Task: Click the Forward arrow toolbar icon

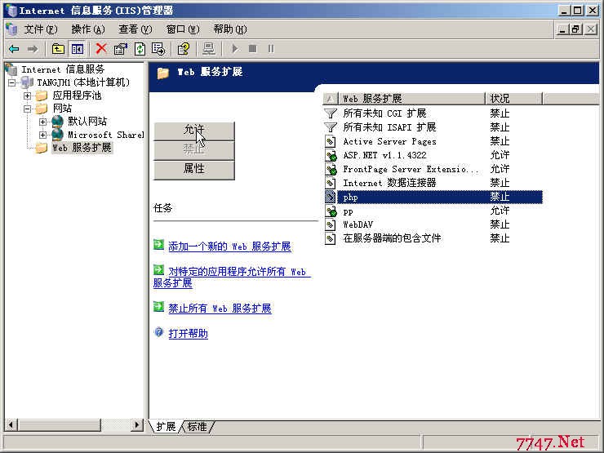Action: [33, 49]
